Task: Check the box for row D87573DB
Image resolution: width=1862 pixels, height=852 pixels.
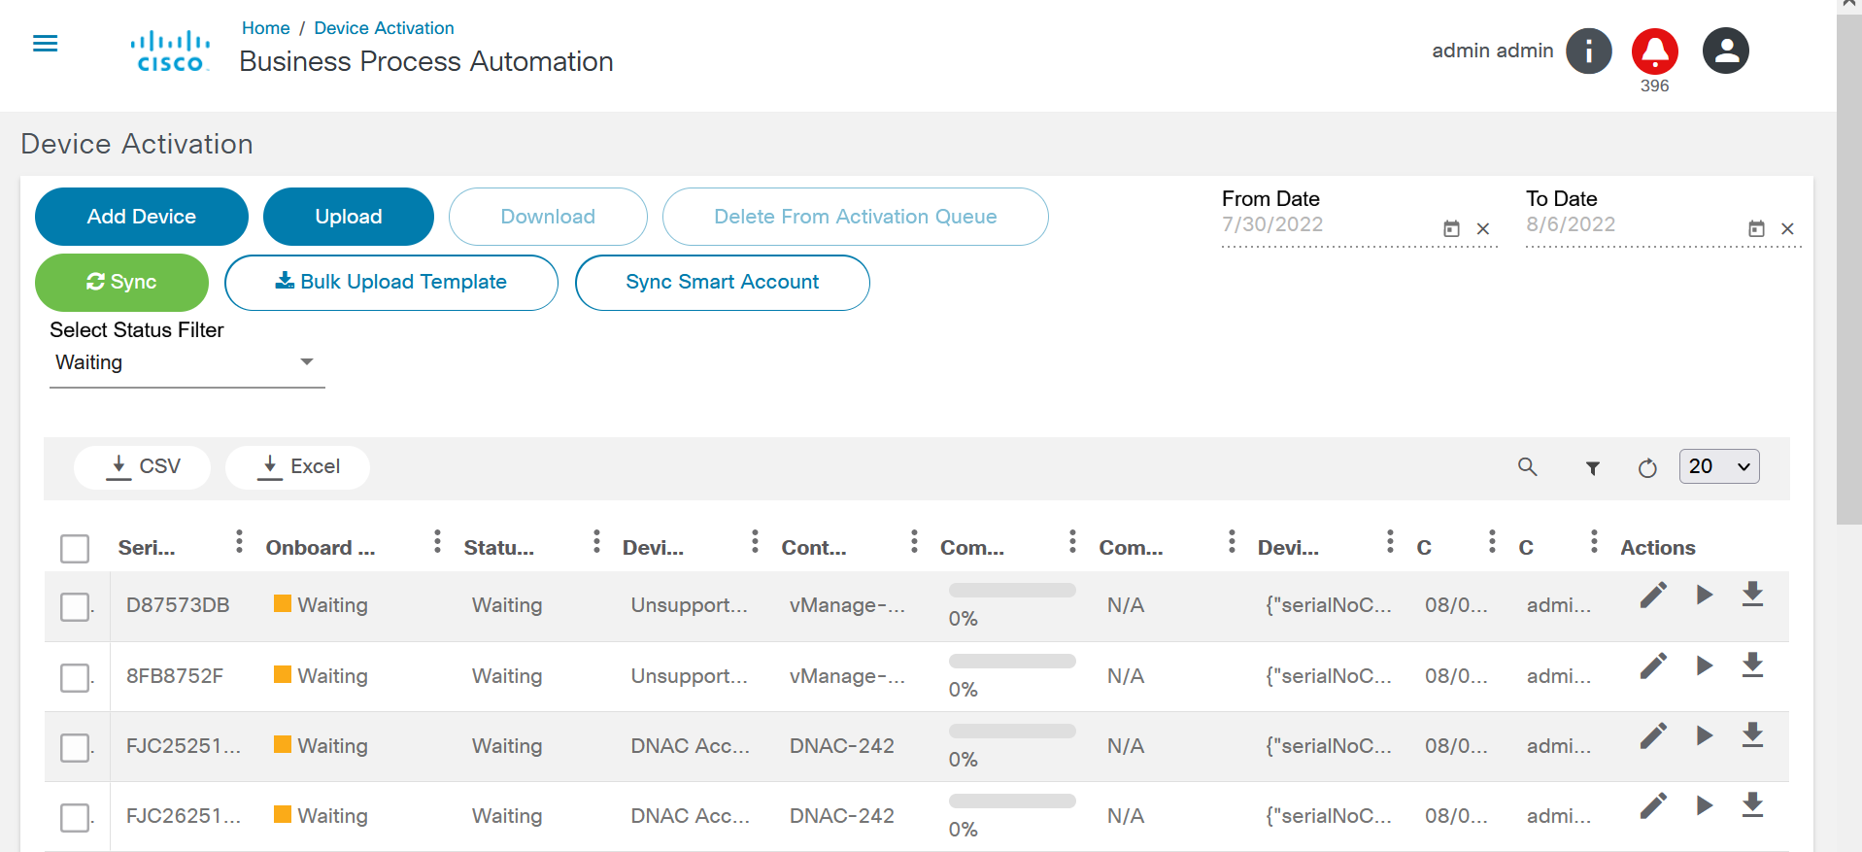Action: (x=75, y=606)
